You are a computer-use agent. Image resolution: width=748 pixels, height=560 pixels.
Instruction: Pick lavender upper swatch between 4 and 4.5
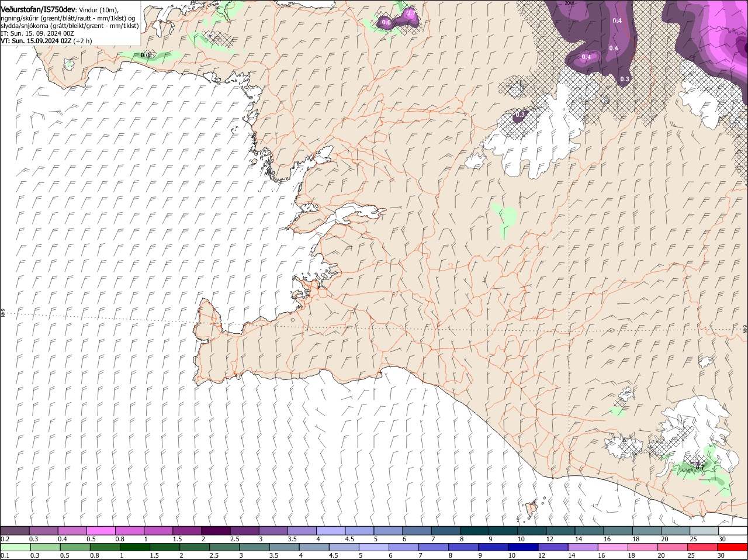tap(331, 531)
